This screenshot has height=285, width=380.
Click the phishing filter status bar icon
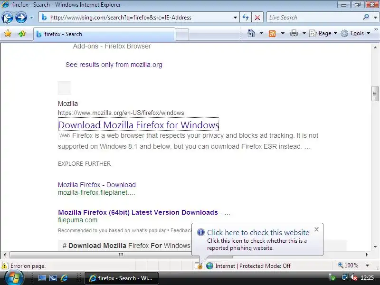pos(199,266)
